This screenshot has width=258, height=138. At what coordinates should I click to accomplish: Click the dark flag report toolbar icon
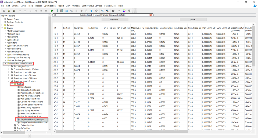[81, 11]
